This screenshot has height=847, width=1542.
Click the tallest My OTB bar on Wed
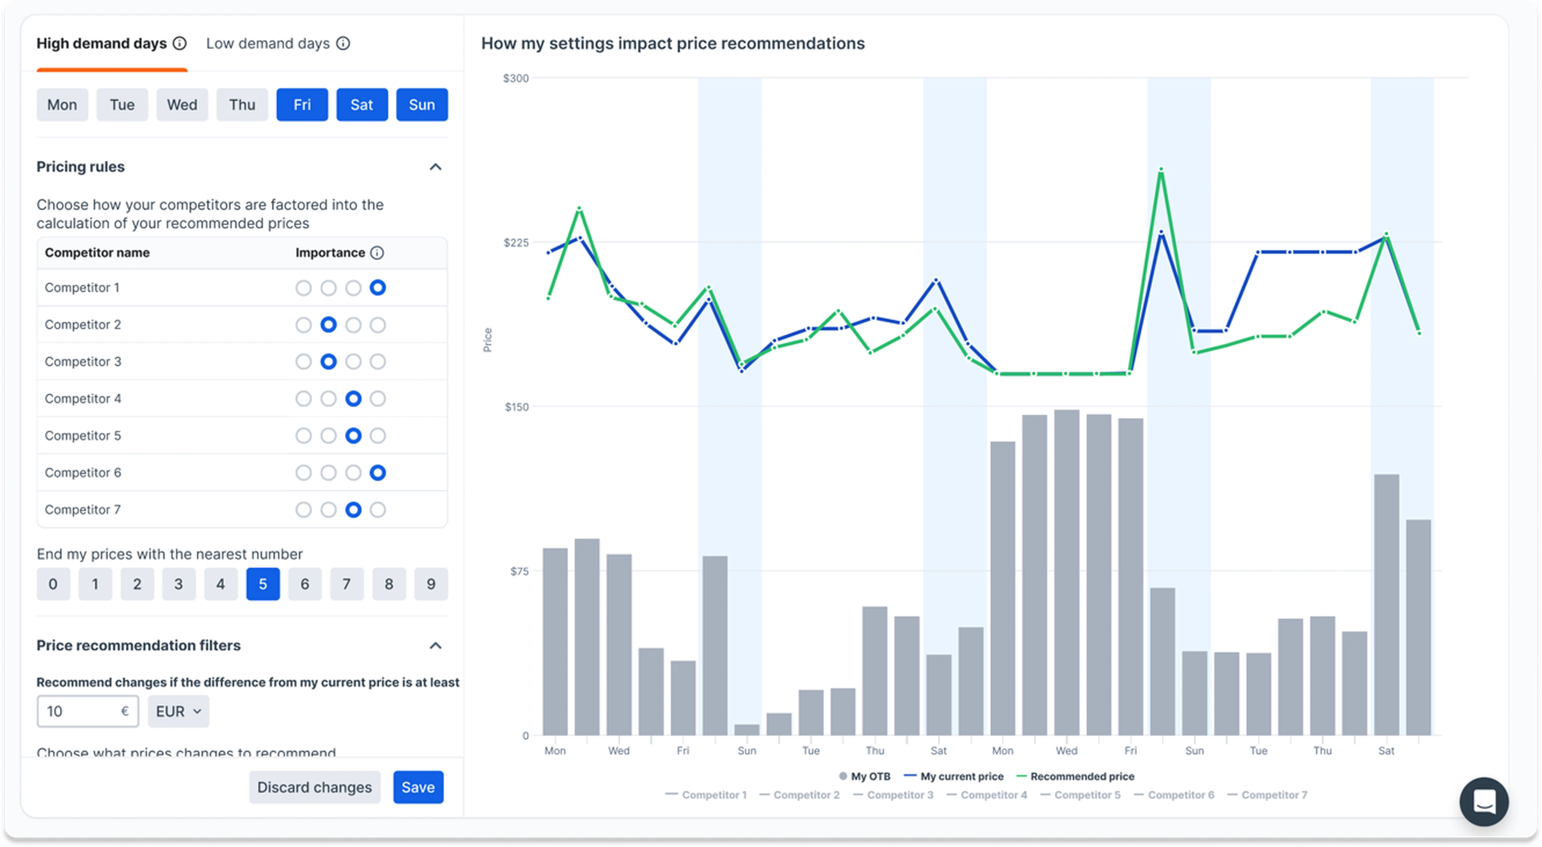1067,572
